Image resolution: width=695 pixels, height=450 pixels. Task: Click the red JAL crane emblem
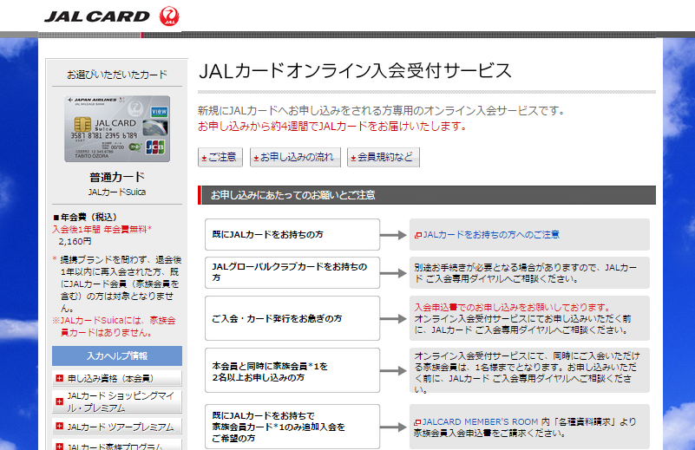[x=169, y=16]
